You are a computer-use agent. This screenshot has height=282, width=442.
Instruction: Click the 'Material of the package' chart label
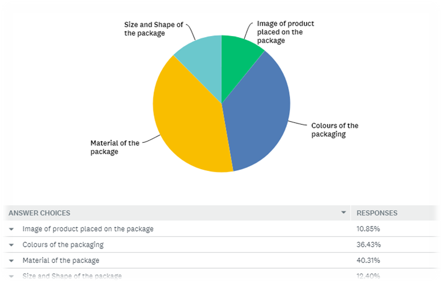114,147
